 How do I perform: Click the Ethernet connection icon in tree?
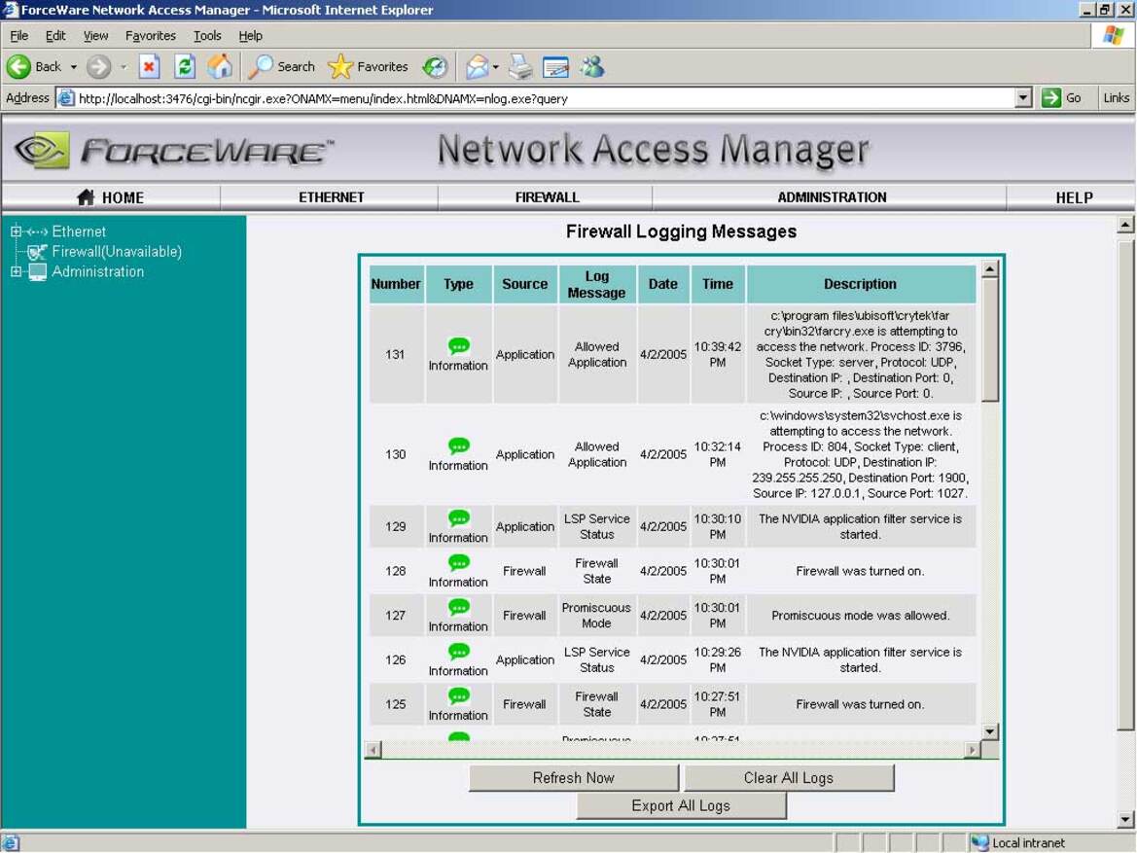click(36, 231)
